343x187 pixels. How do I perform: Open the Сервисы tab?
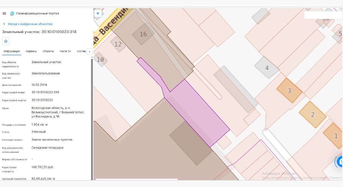pyautogui.click(x=31, y=51)
